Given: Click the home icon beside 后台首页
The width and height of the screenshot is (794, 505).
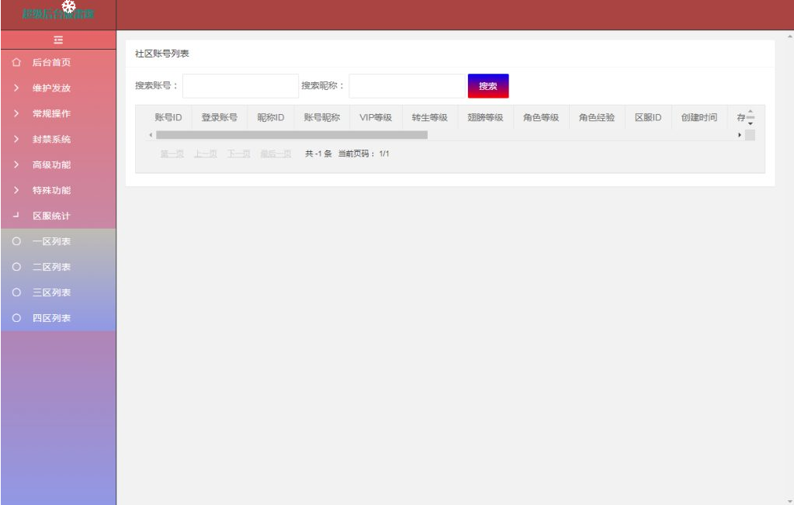Looking at the screenshot, I should [x=16, y=63].
